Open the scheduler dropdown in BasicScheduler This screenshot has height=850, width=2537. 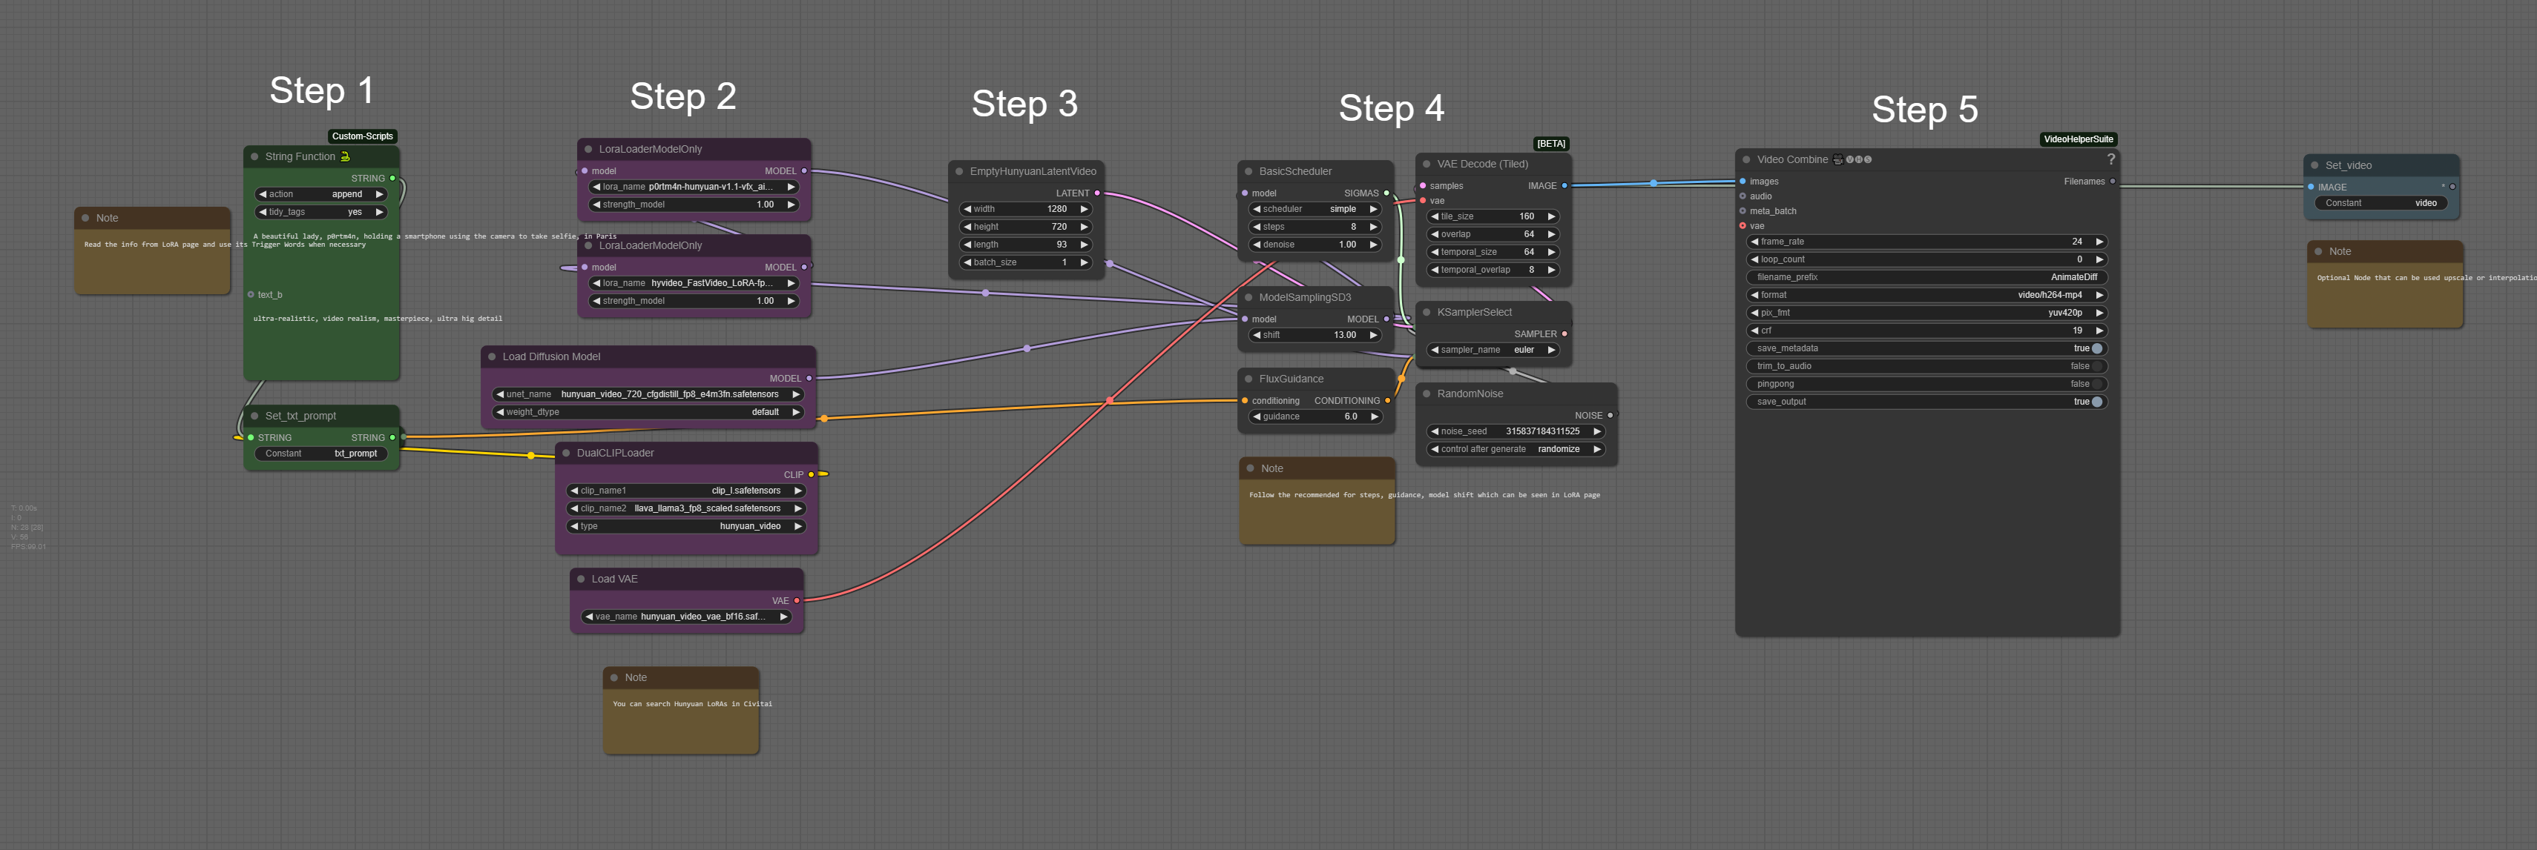click(x=1343, y=208)
